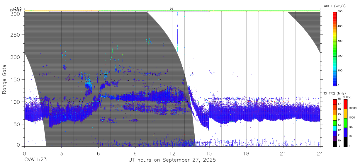Click the 21 tick on UT hours axis

click(283, 153)
